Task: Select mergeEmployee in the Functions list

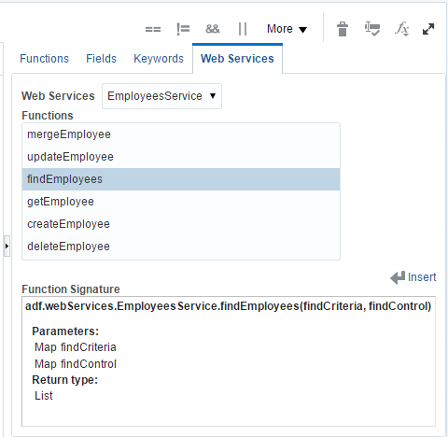Action: [181, 134]
